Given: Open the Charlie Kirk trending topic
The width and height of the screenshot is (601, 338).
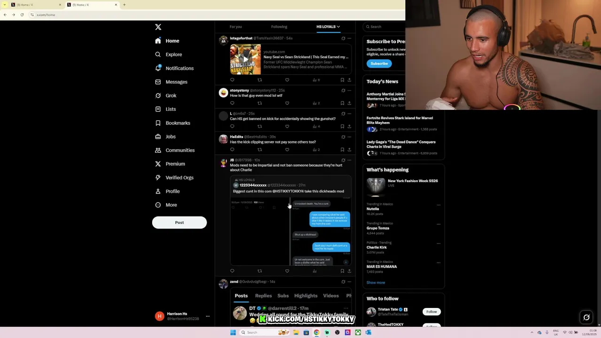Looking at the screenshot, I should coord(377,247).
